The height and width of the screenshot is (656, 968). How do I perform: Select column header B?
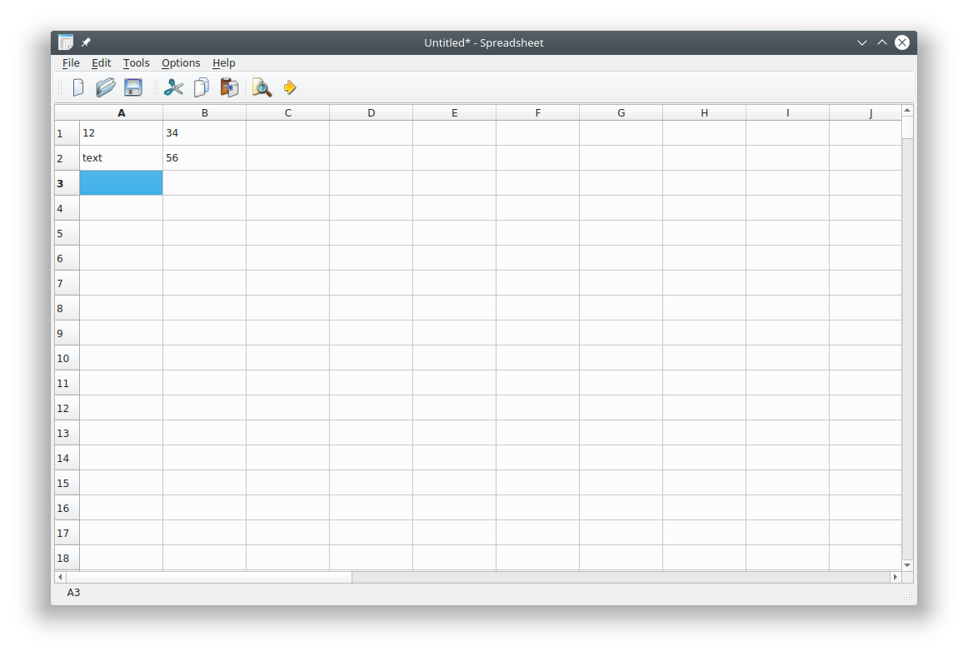204,113
